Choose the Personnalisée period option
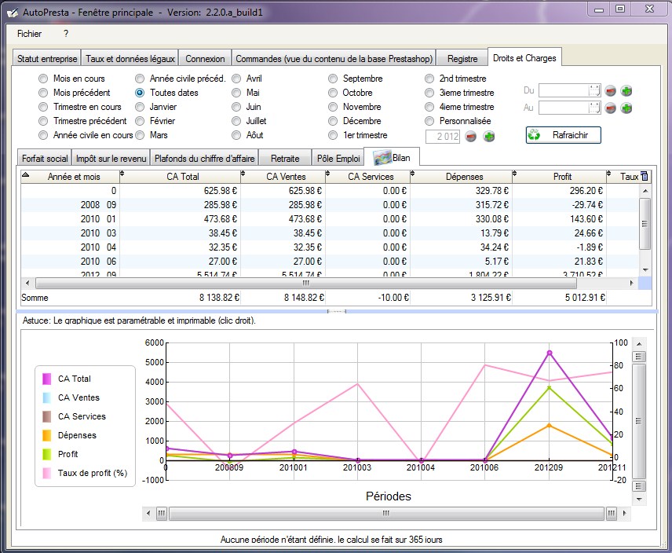 pyautogui.click(x=430, y=121)
